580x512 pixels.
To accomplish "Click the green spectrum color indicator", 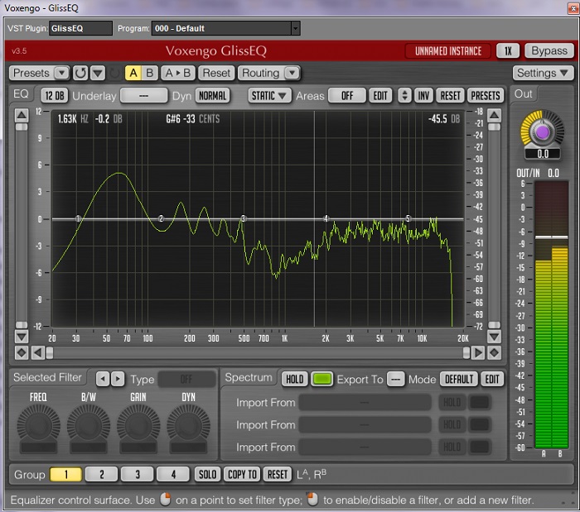I will 322,379.
